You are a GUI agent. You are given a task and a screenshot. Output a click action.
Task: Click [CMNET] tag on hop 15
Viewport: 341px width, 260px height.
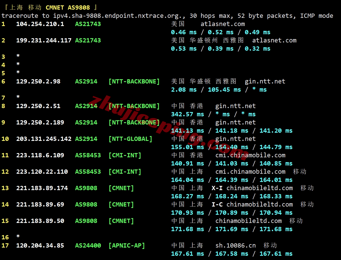[x=121, y=221]
